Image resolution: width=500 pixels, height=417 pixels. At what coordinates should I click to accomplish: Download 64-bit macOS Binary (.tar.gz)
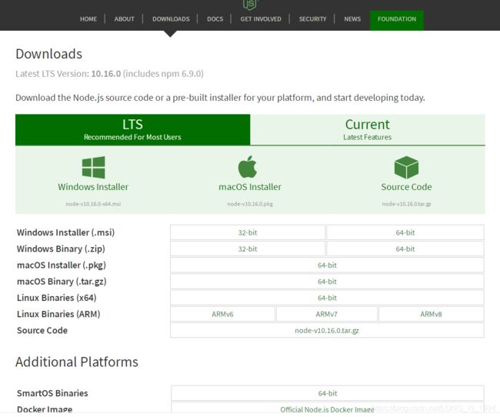pyautogui.click(x=327, y=282)
